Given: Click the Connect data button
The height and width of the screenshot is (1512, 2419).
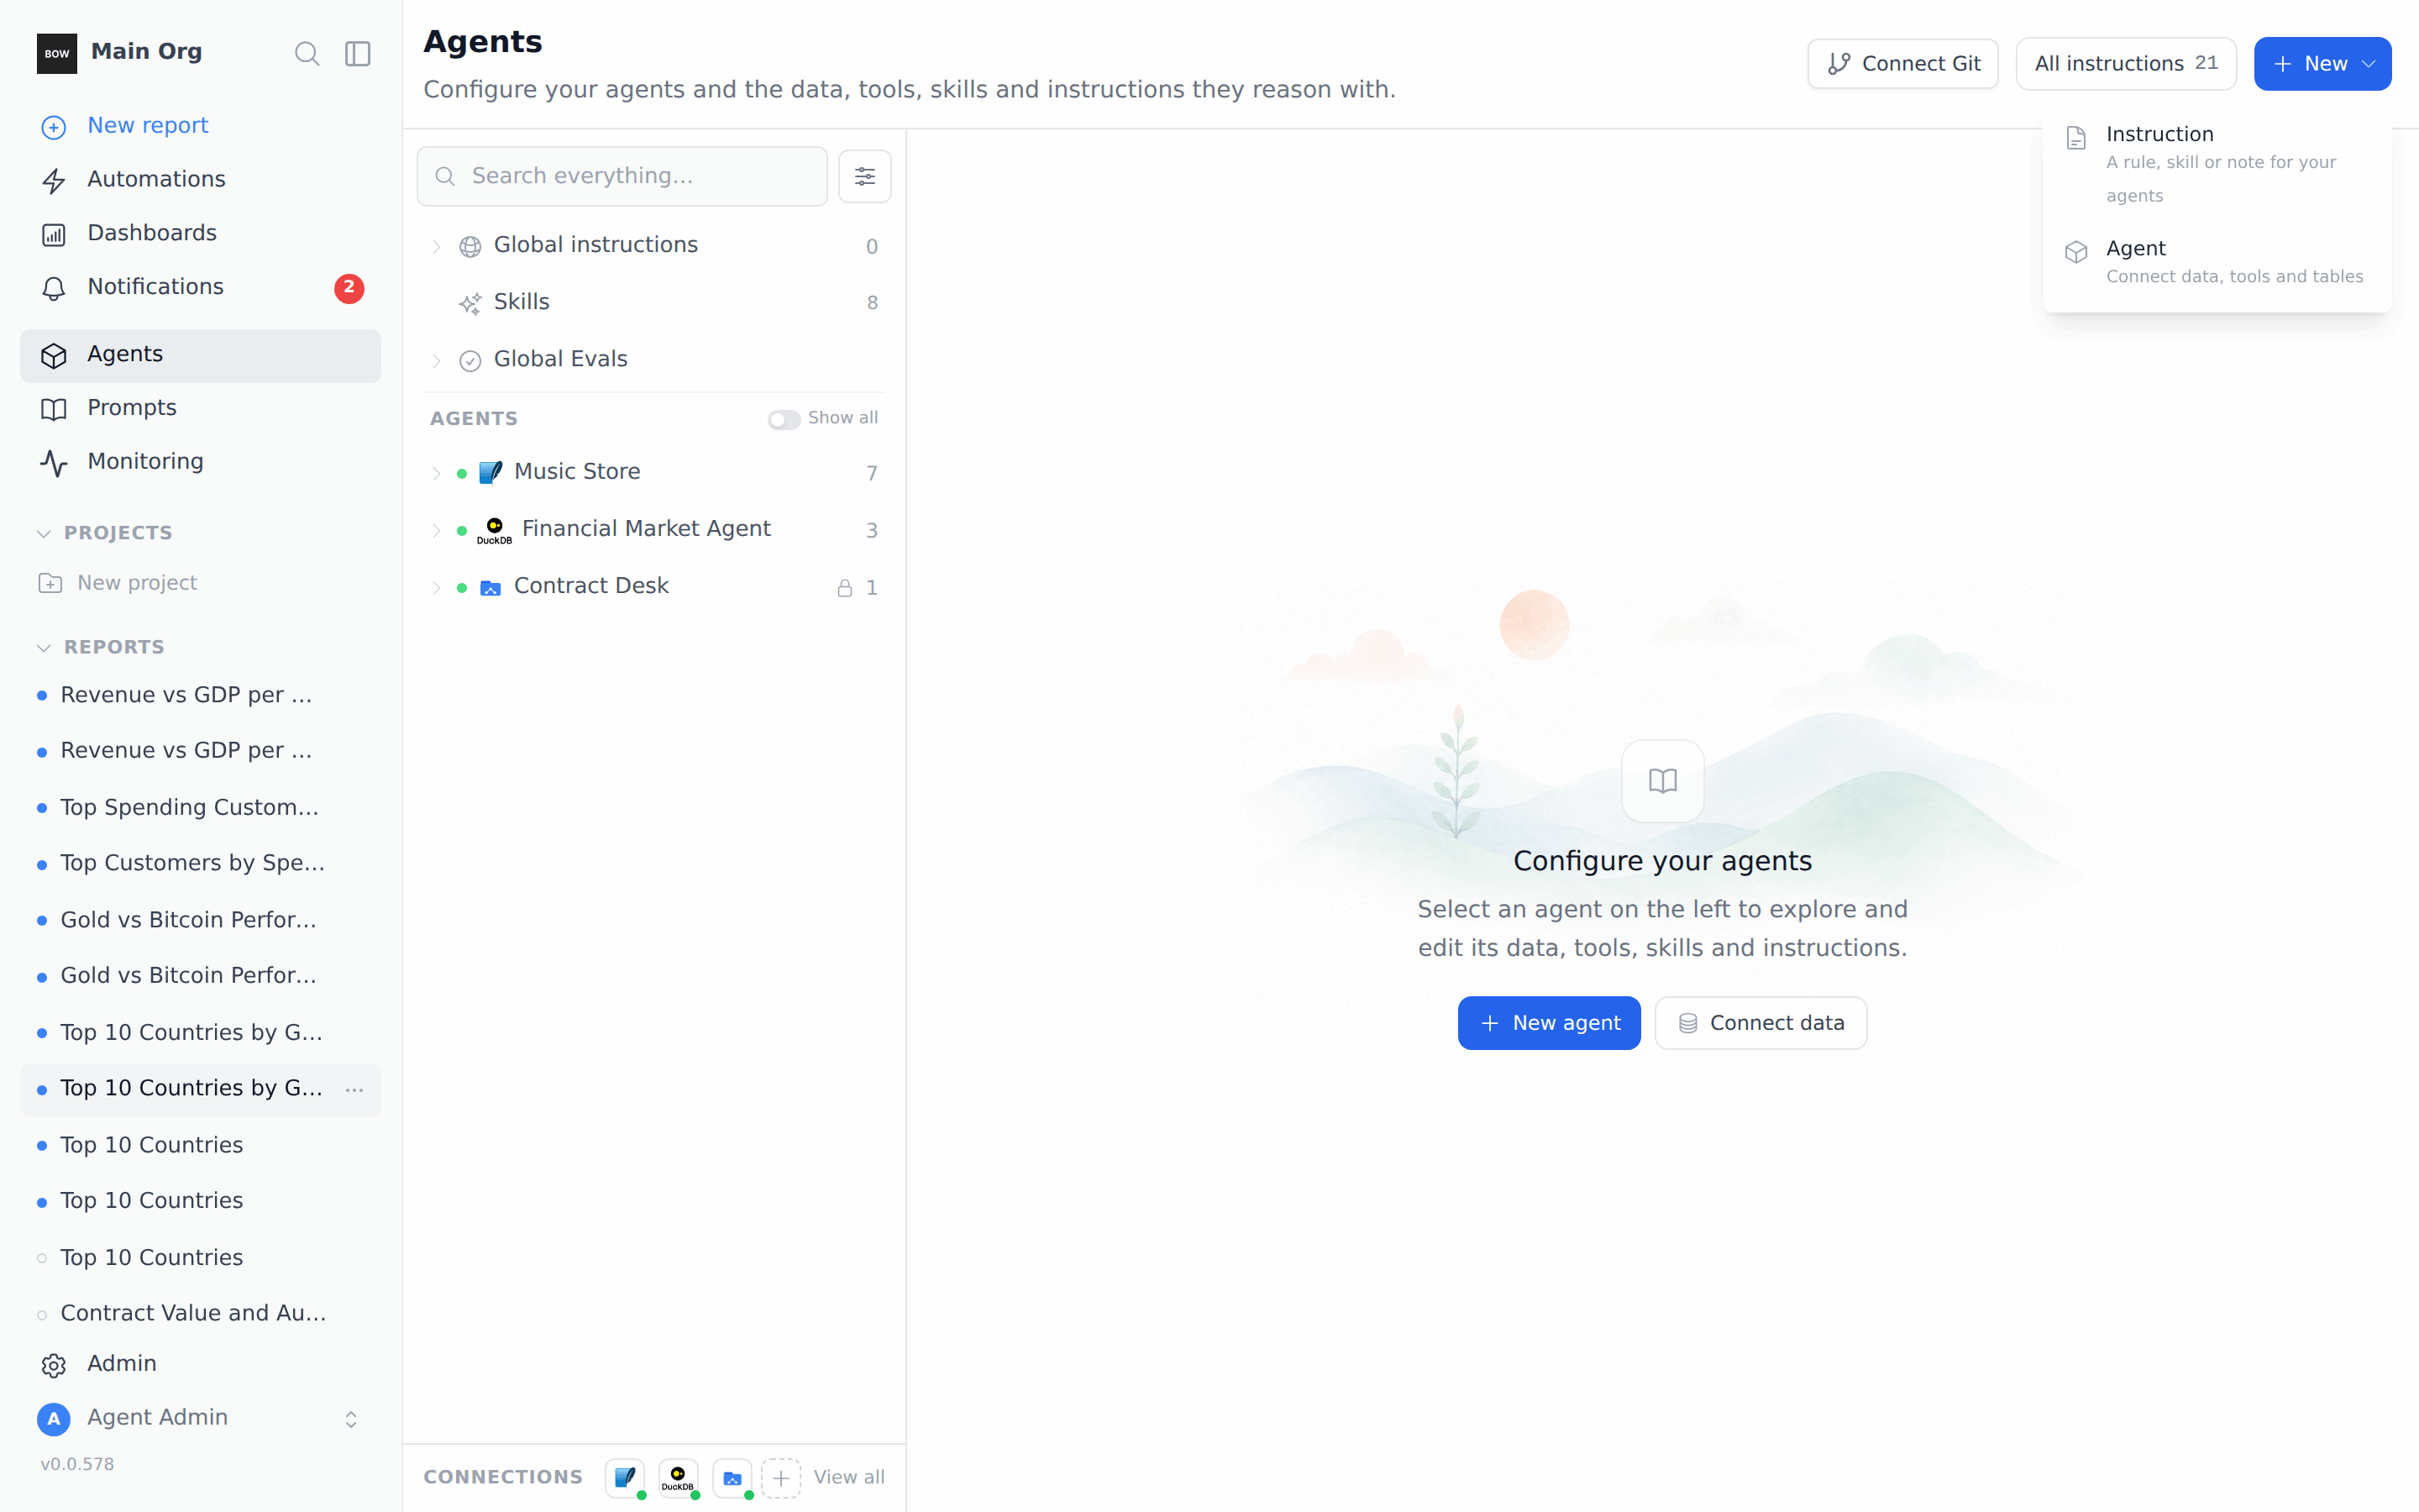Looking at the screenshot, I should coord(1760,1023).
